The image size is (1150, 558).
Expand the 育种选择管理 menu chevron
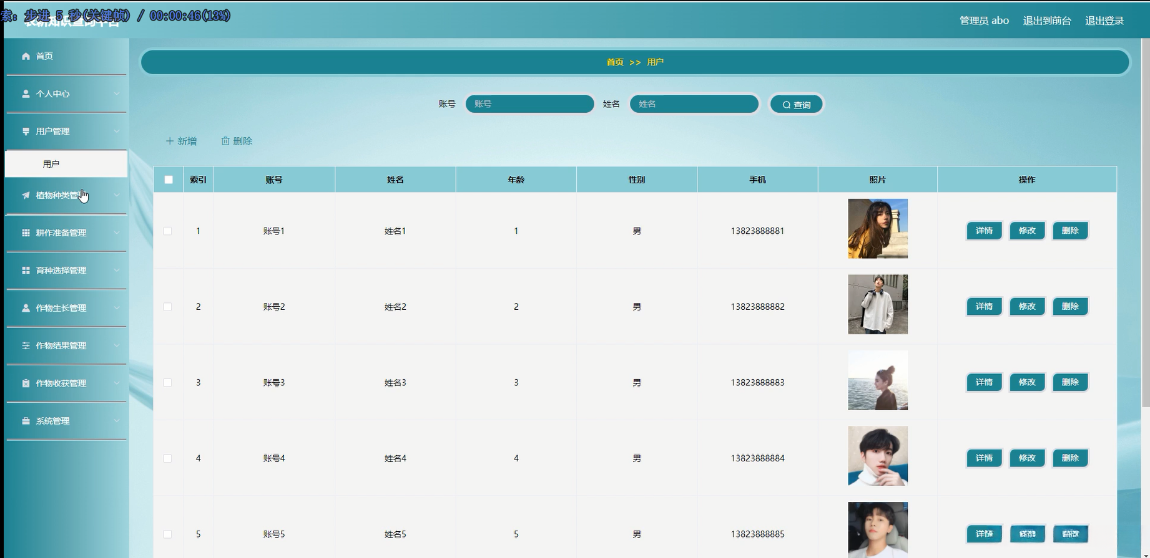point(117,271)
